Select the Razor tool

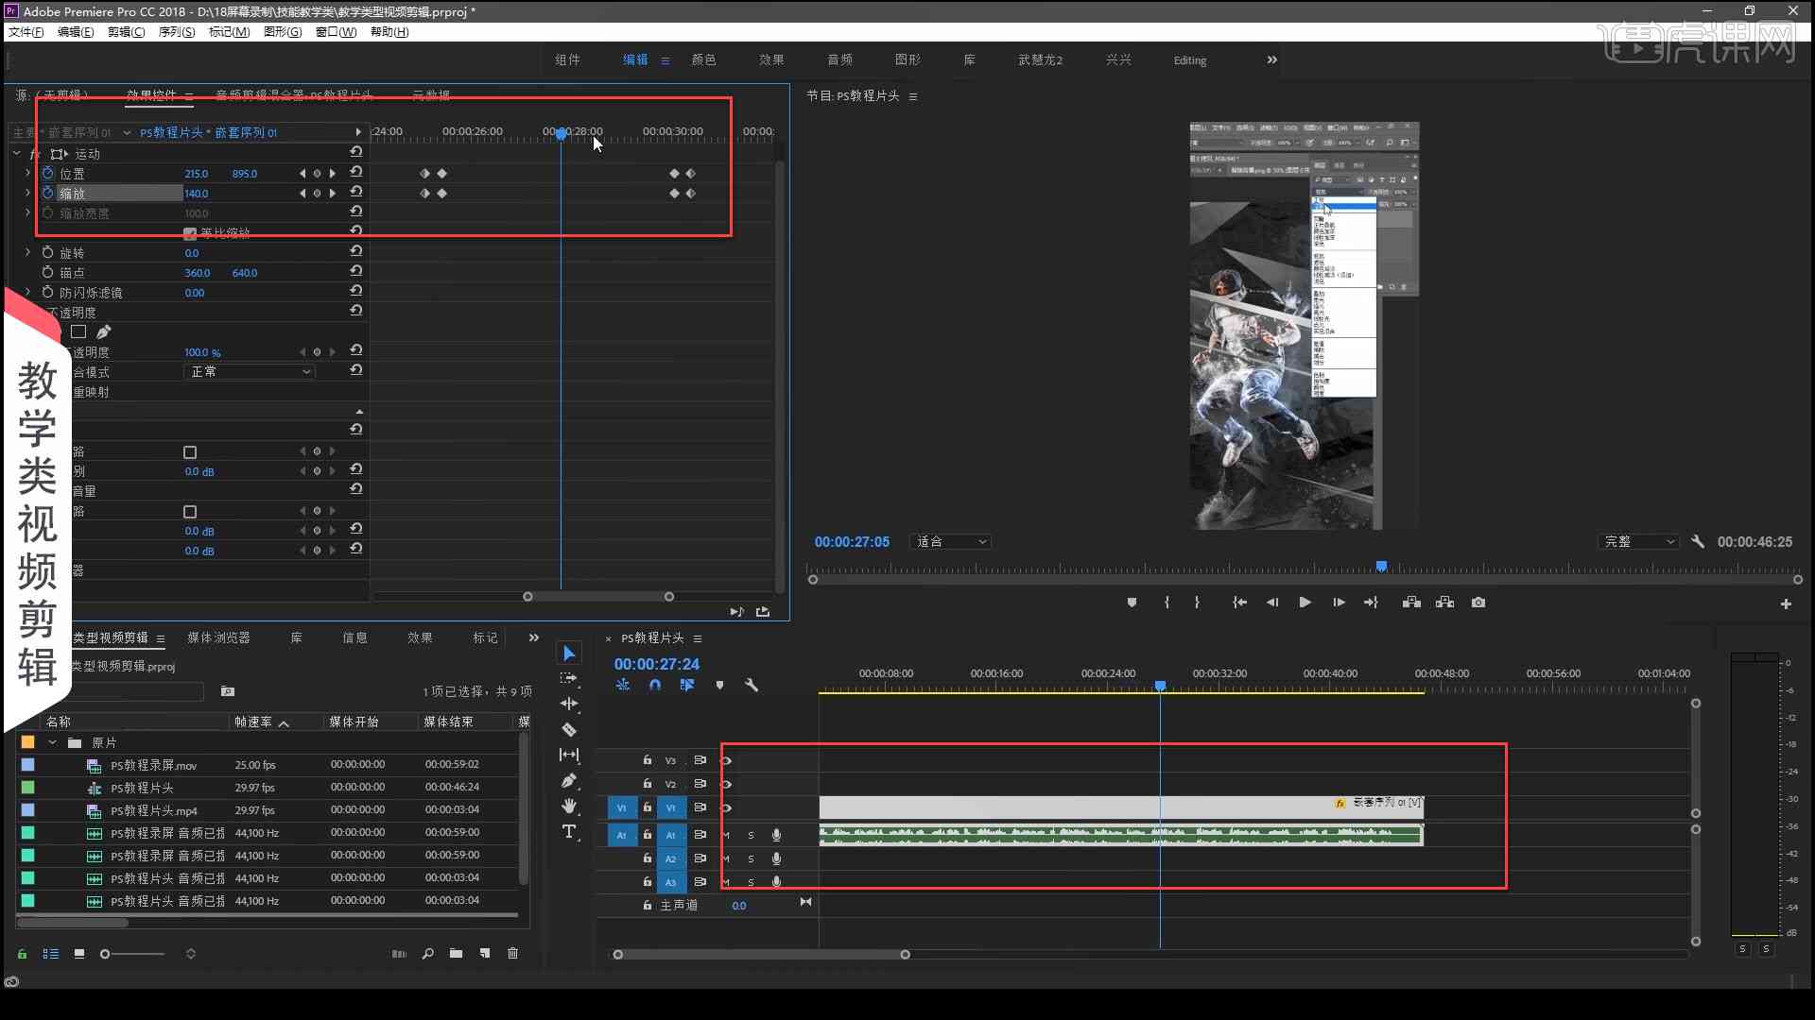569,729
